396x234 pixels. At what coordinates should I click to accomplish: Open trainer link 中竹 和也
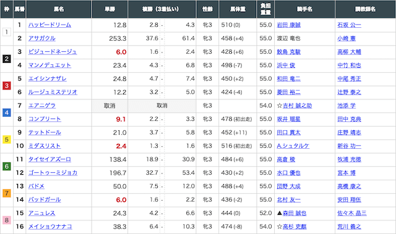pyautogui.click(x=349, y=65)
